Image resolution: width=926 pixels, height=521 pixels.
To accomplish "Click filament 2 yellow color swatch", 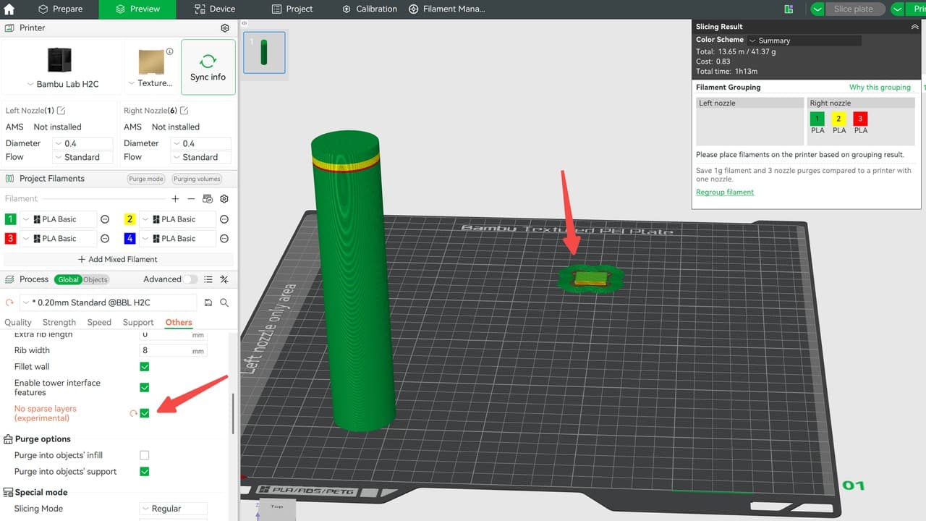I will click(129, 219).
